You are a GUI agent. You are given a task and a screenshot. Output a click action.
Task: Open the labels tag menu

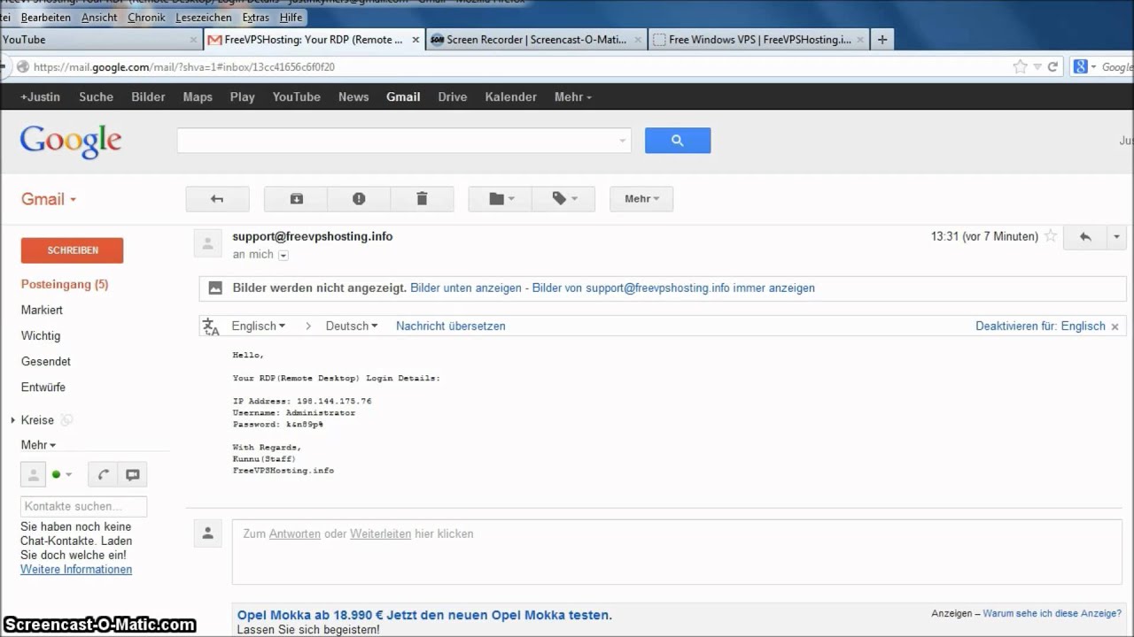(x=563, y=199)
